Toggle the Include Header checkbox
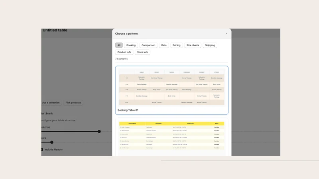Screen dimensions: 319x179 coord(42,150)
